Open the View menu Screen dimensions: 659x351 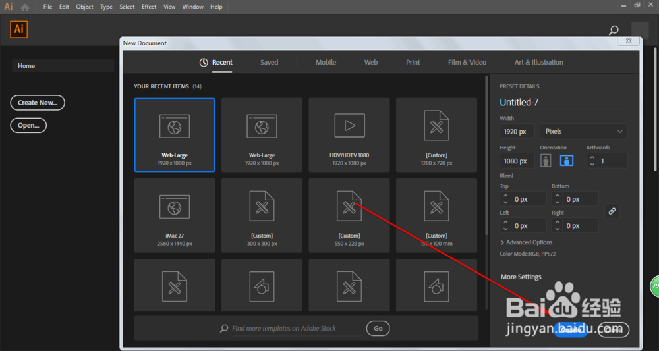169,7
